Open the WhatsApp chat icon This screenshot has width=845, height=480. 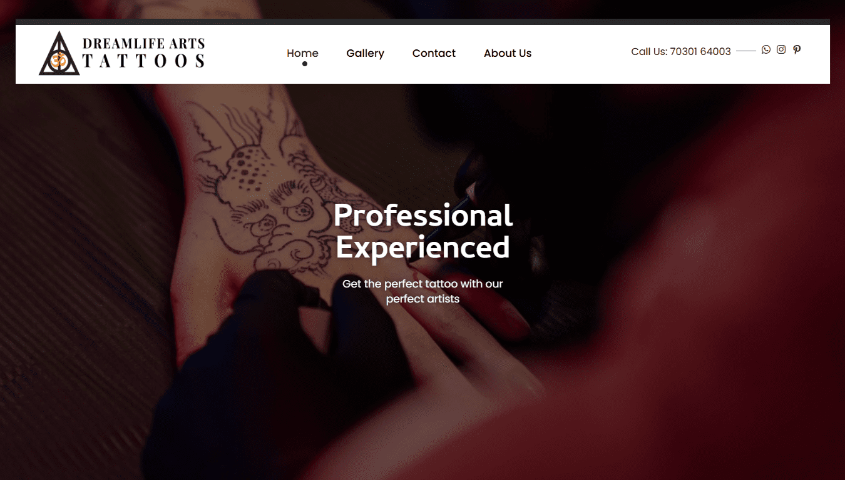[766, 49]
